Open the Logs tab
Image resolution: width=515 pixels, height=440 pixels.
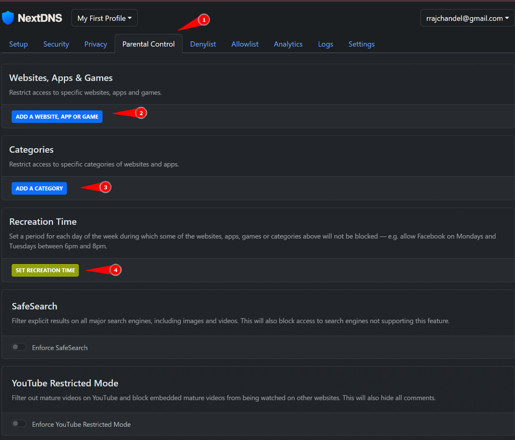[x=326, y=44]
